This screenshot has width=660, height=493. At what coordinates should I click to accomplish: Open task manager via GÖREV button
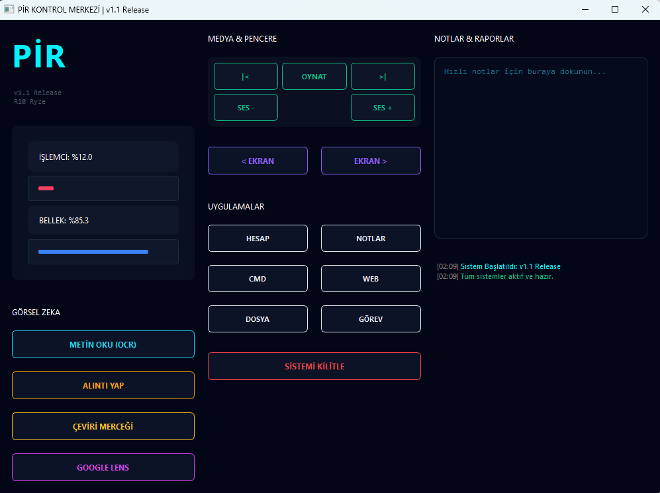click(371, 319)
